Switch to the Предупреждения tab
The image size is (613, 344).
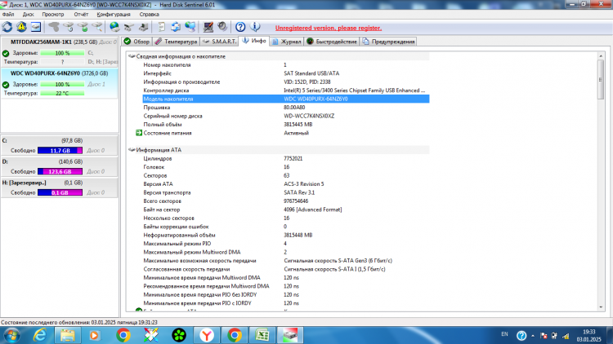point(388,42)
